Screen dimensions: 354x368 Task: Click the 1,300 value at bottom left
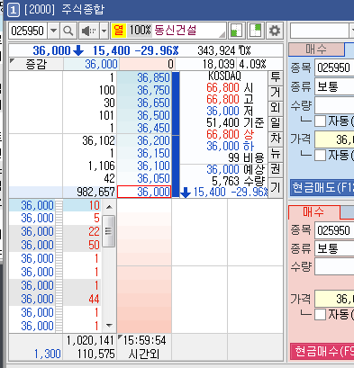pos(48,355)
